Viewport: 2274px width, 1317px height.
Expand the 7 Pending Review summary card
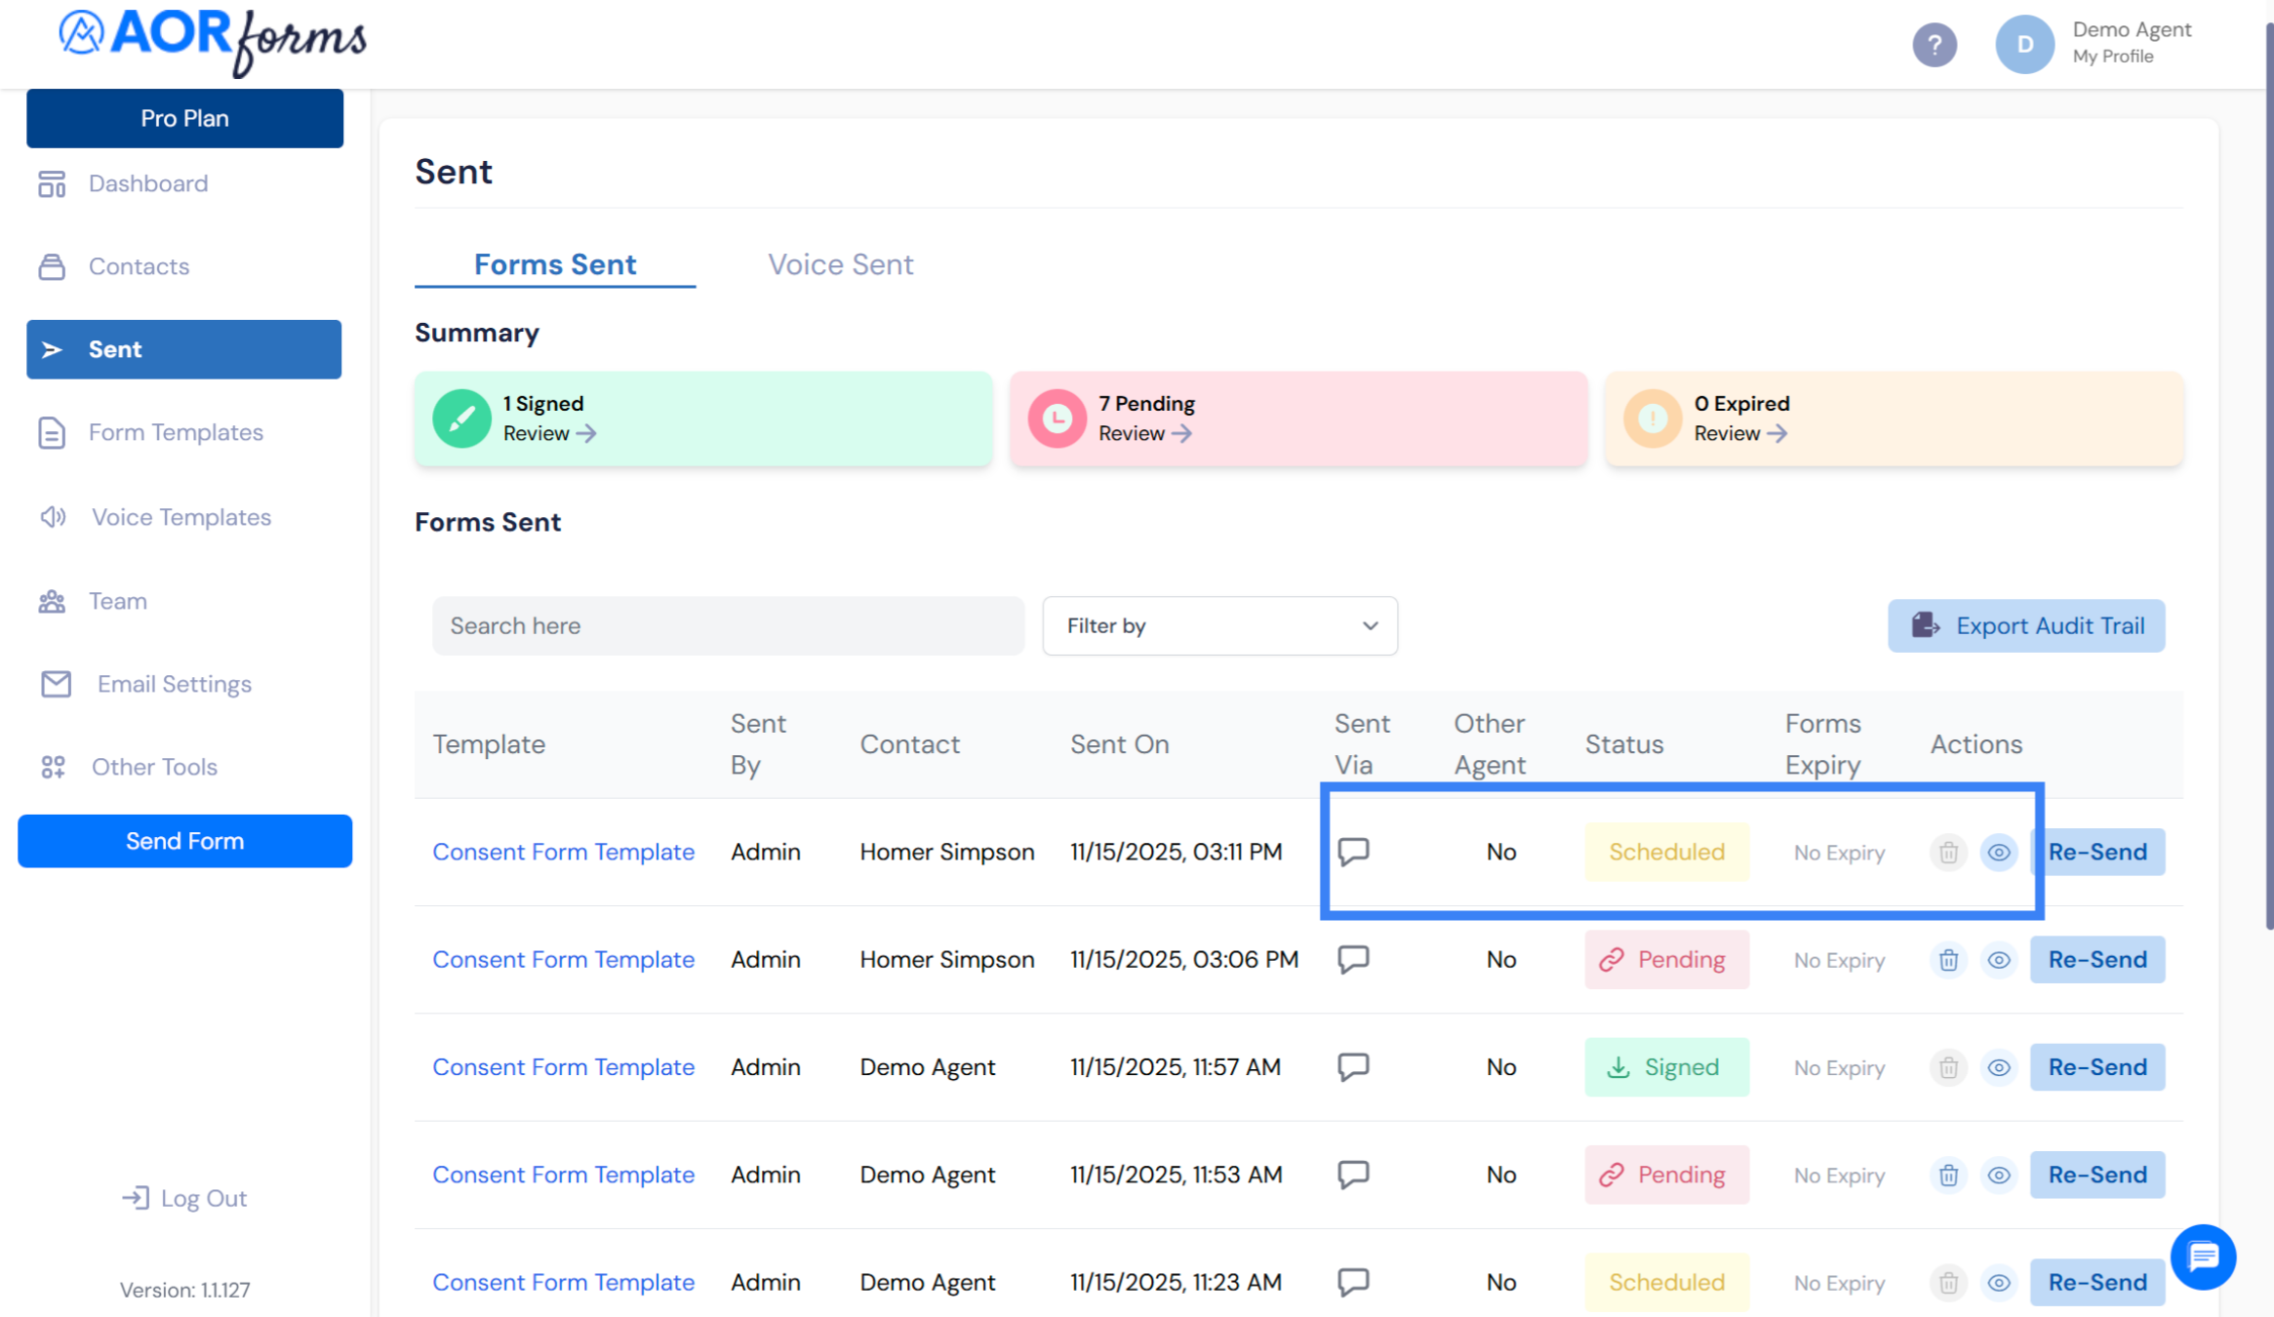click(x=1145, y=433)
